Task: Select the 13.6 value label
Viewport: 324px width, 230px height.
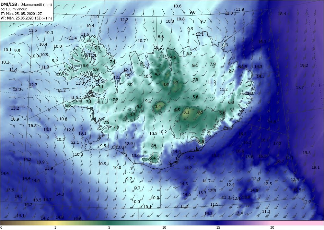Action: tap(135, 155)
